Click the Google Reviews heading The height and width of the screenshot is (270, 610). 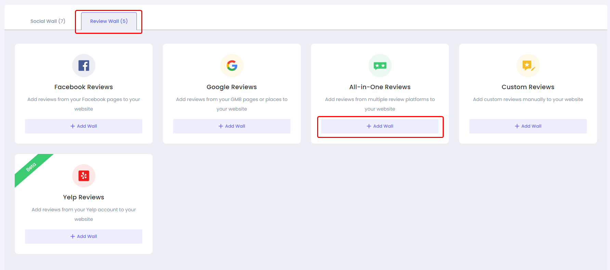[x=232, y=87]
